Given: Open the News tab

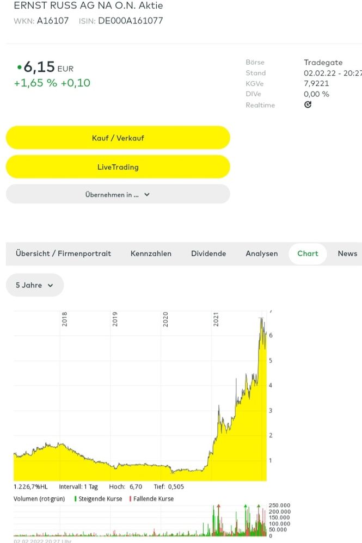Looking at the screenshot, I should [347, 254].
